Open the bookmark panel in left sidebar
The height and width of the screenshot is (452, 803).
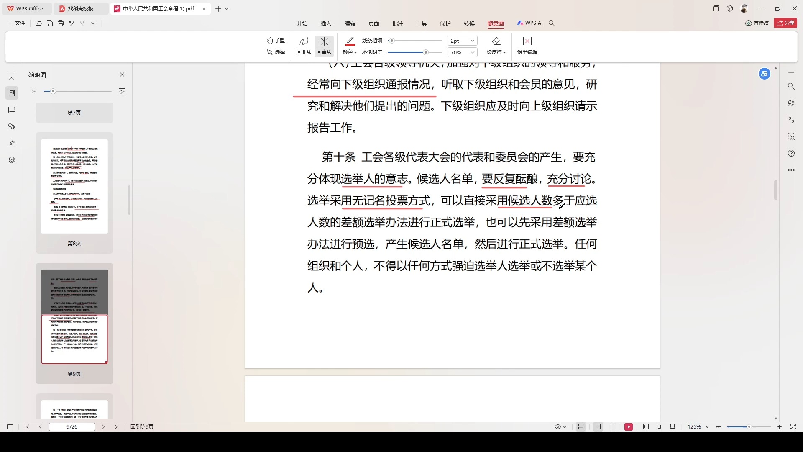(12, 76)
